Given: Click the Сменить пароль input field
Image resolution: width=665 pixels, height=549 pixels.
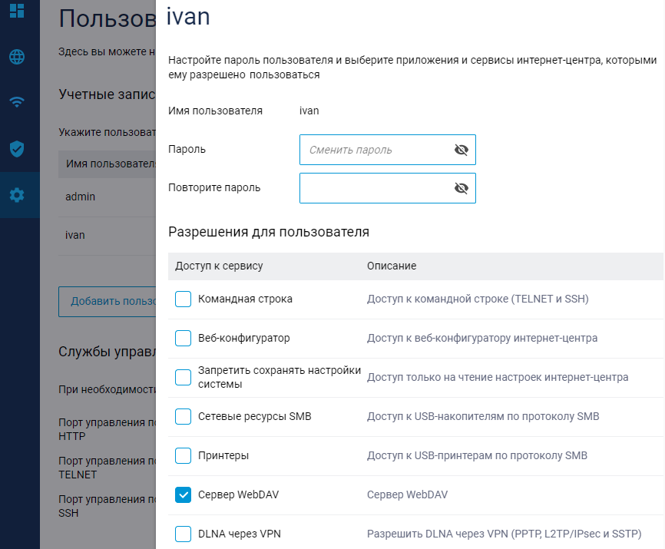Looking at the screenshot, I should pos(372,150).
